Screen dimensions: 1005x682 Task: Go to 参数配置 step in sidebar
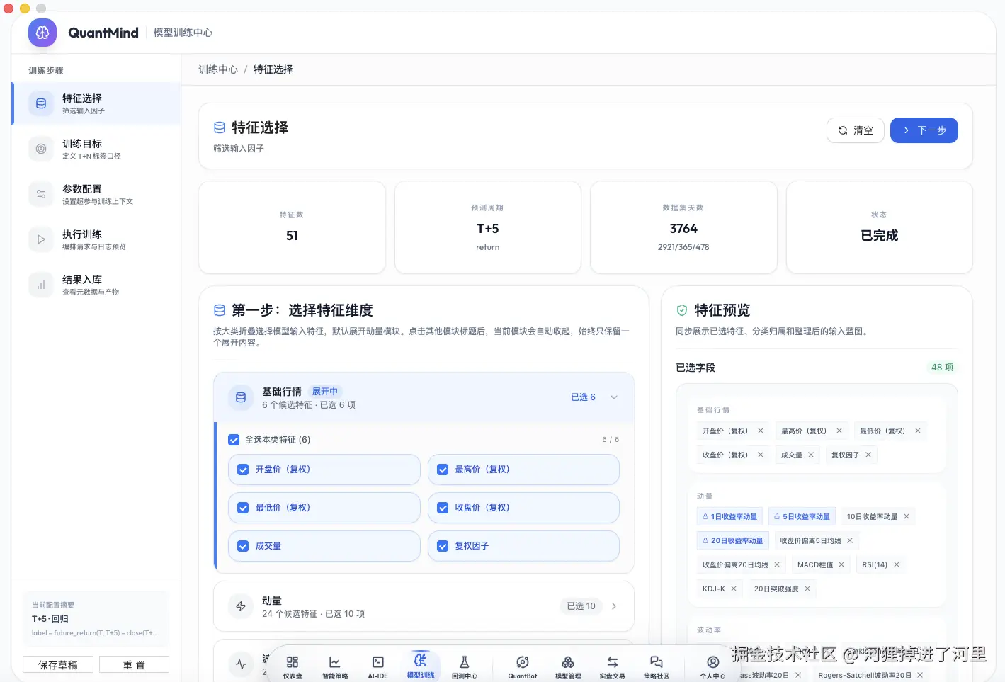pos(96,194)
